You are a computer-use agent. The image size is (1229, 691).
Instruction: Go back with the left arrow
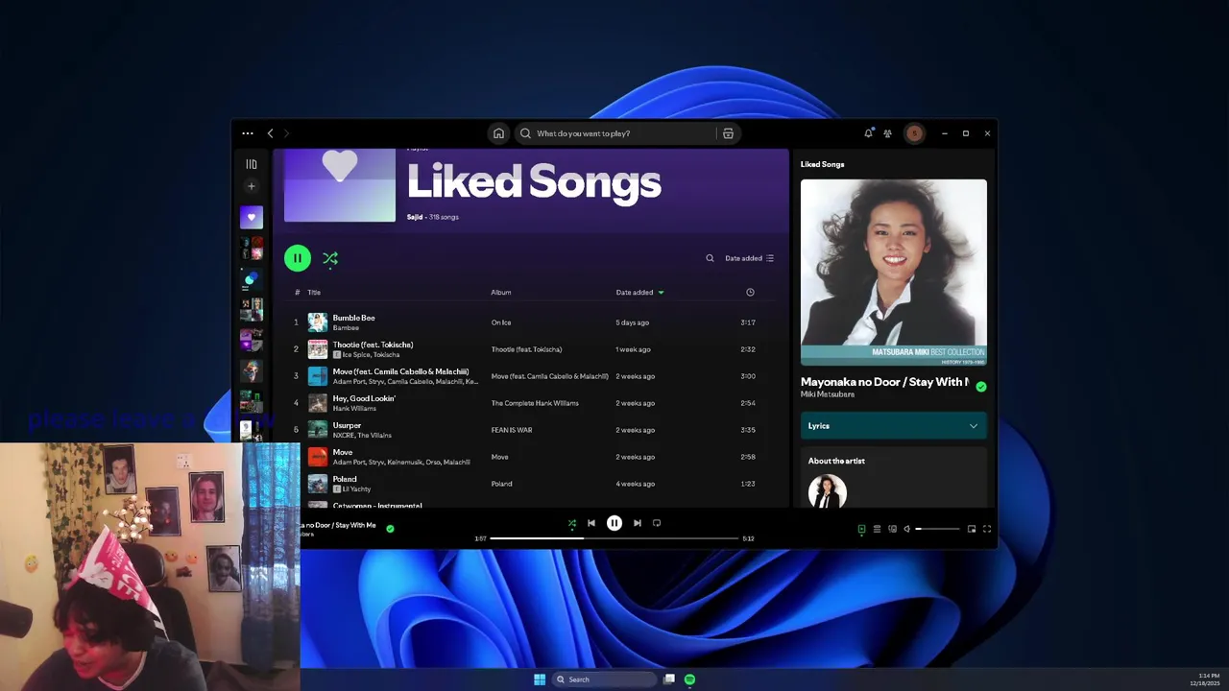[271, 133]
